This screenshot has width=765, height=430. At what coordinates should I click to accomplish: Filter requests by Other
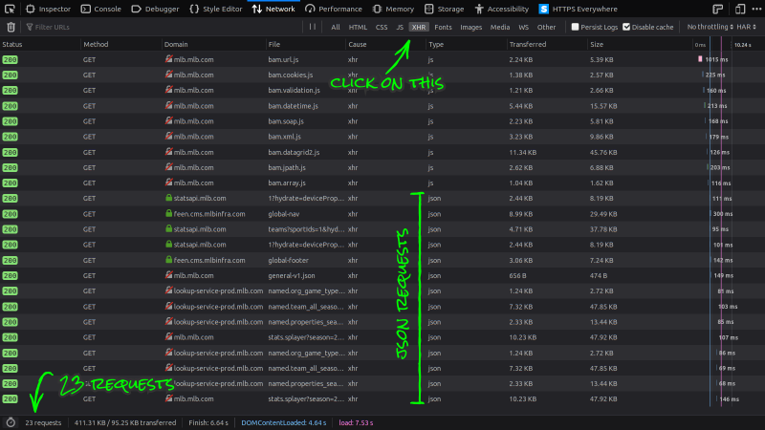546,27
